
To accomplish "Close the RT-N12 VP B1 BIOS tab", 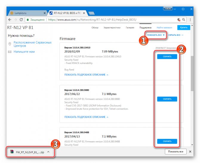I will [84, 13].
